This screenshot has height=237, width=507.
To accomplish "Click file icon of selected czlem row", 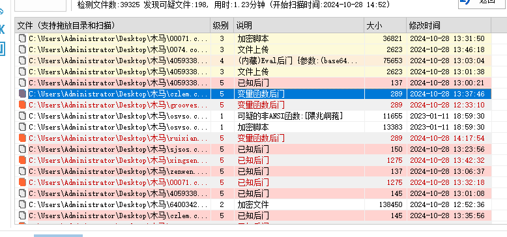I will pos(22,94).
